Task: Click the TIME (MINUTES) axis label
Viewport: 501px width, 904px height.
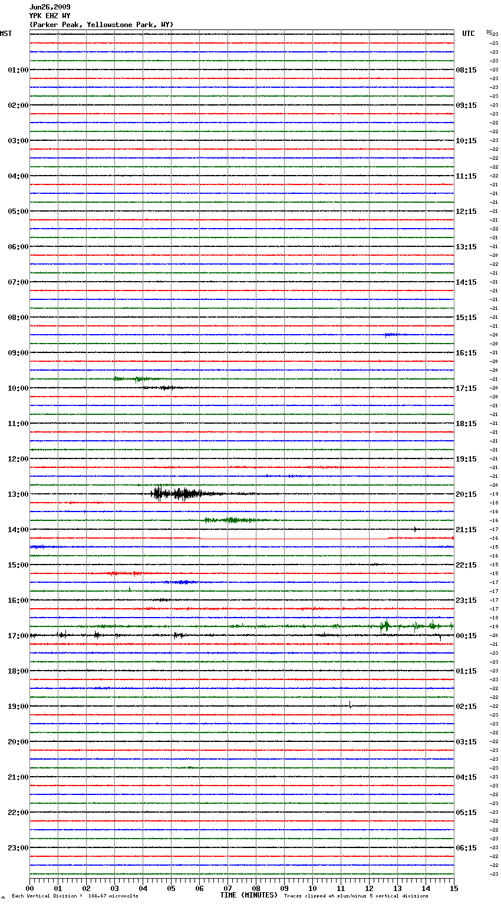Action: (x=249, y=895)
